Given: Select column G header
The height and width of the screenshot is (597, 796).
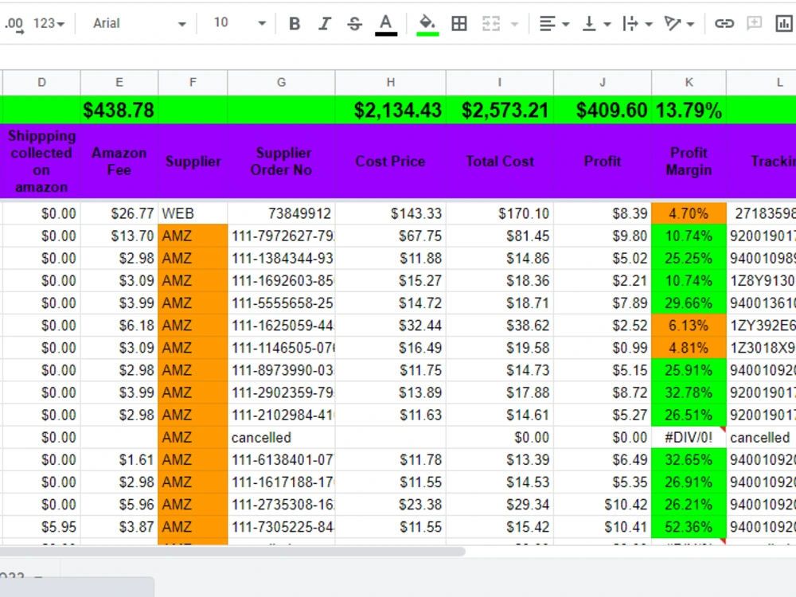Looking at the screenshot, I should click(x=281, y=82).
